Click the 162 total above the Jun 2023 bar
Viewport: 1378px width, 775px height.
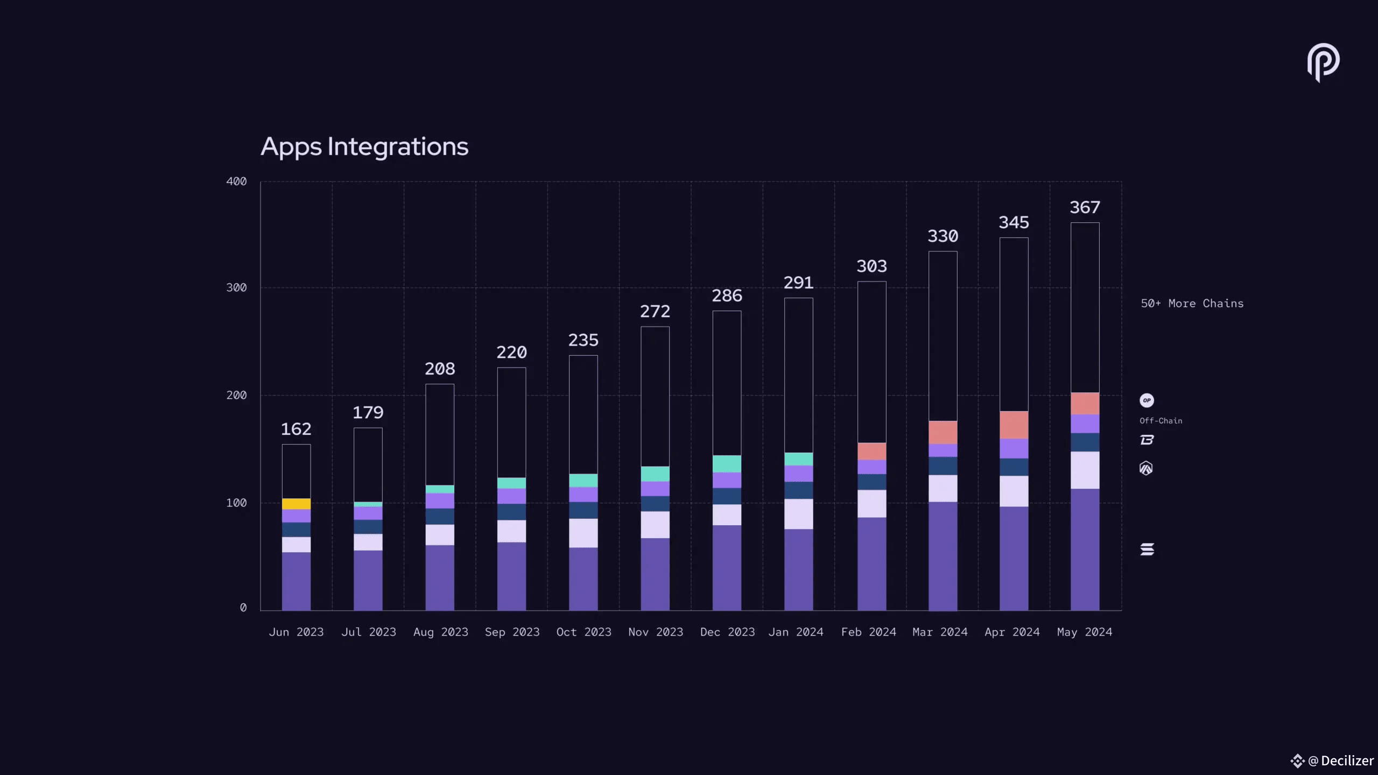296,429
